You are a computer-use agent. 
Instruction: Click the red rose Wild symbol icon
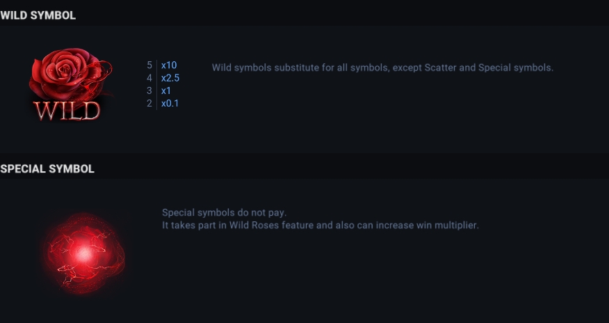click(71, 84)
